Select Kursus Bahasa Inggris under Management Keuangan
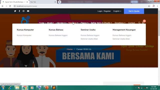Screen dimensions: 160x90 (x=122, y=35)
